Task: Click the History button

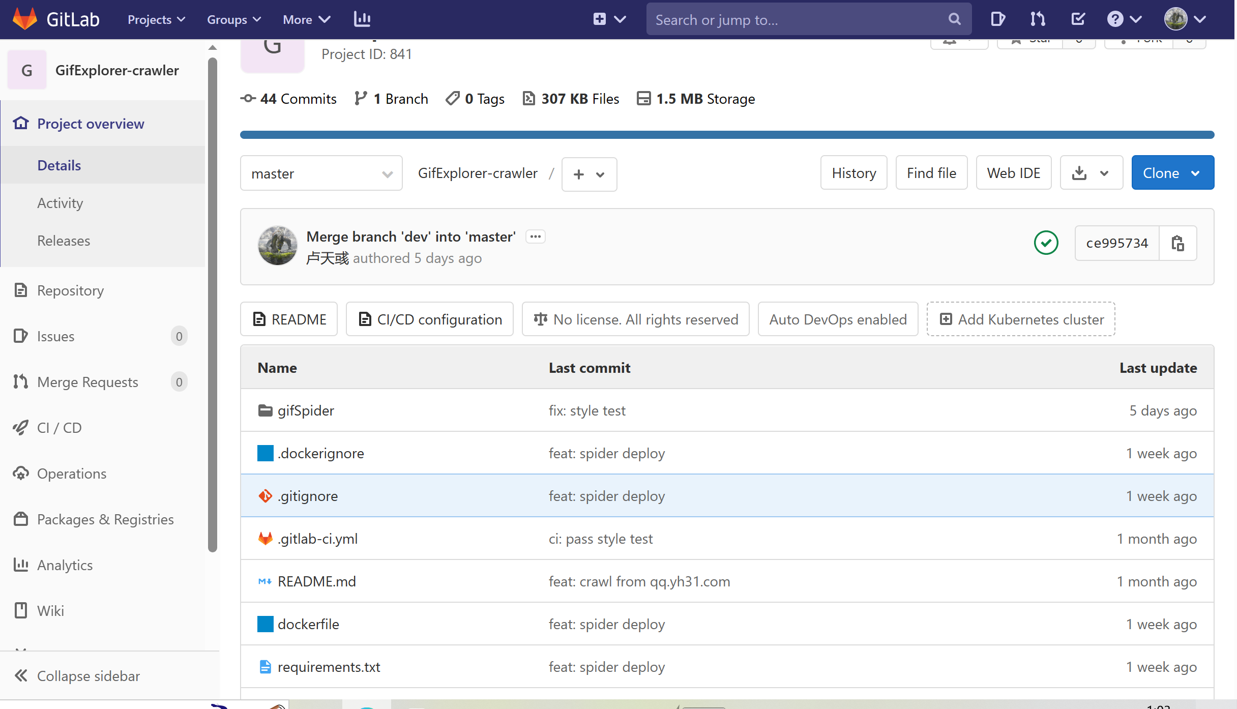Action: [x=854, y=173]
